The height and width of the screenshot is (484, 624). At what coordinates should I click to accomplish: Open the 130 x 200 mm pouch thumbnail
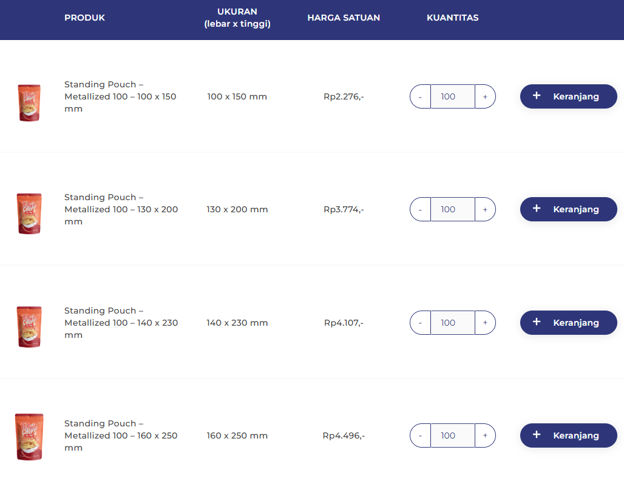point(29,213)
